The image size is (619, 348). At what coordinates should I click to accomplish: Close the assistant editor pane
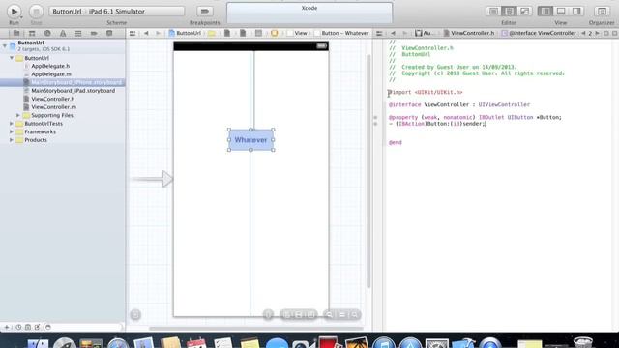click(615, 34)
